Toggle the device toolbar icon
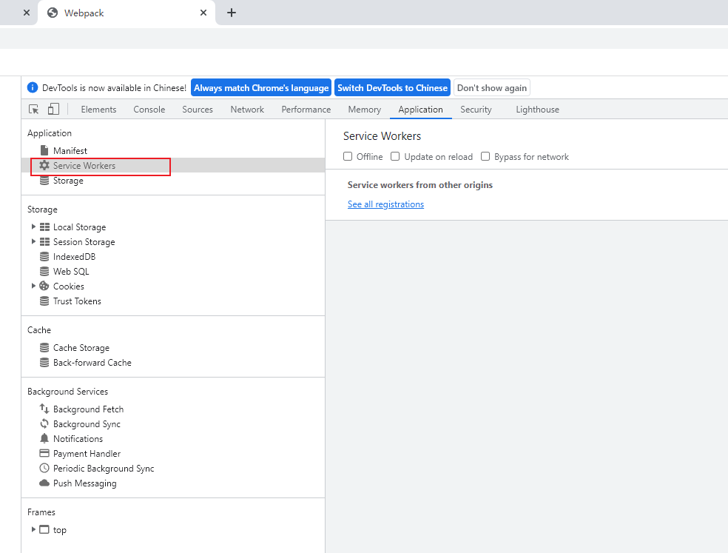 [x=52, y=109]
